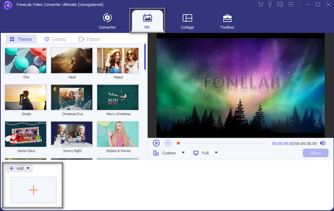Open the Setting sub-tab

pyautogui.click(x=55, y=39)
